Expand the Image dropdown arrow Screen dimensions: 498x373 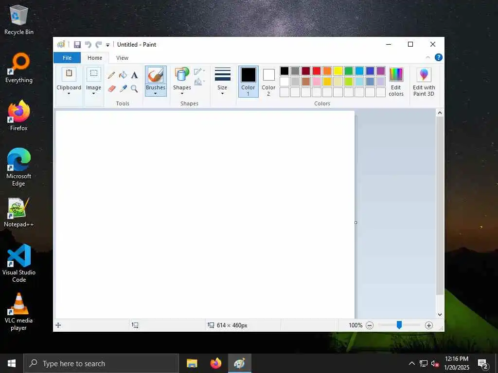tap(94, 94)
